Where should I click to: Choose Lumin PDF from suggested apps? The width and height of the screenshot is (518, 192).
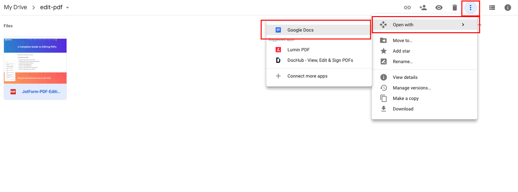pos(298,50)
